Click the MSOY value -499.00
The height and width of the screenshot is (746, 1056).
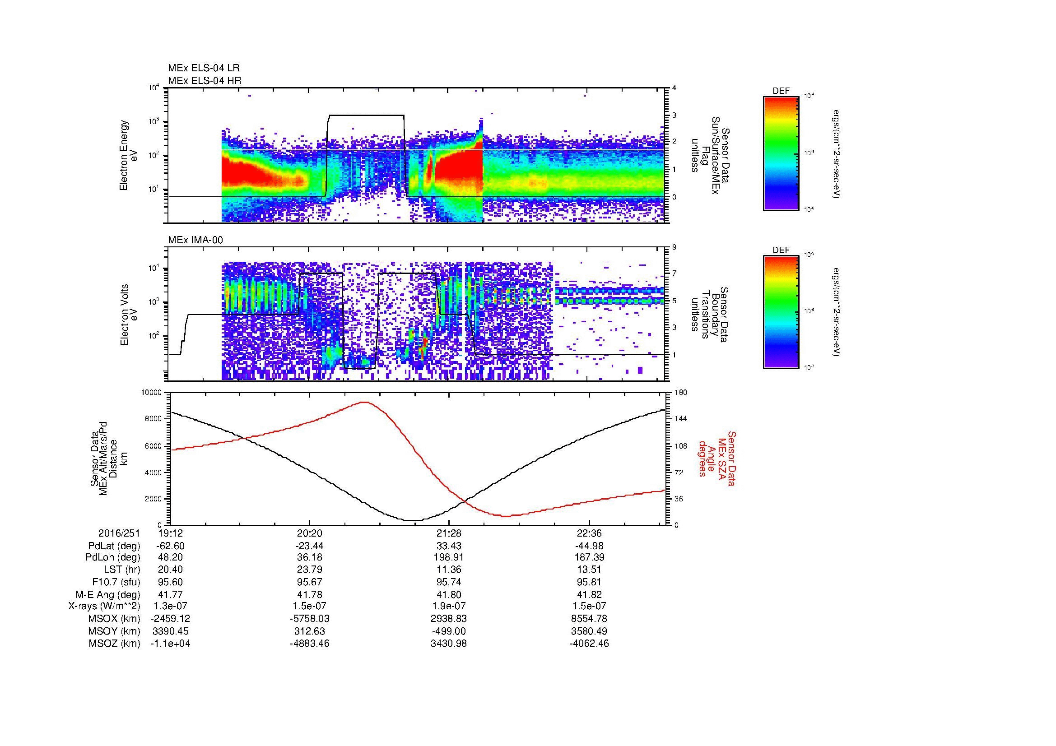(449, 631)
